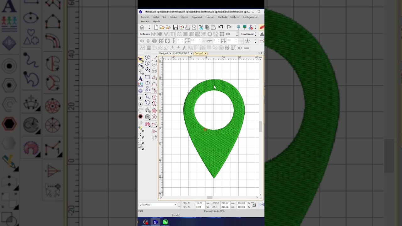Screen dimensions: 402x226
Task: Click the Alt. height value field
Action: [x=225, y=207]
